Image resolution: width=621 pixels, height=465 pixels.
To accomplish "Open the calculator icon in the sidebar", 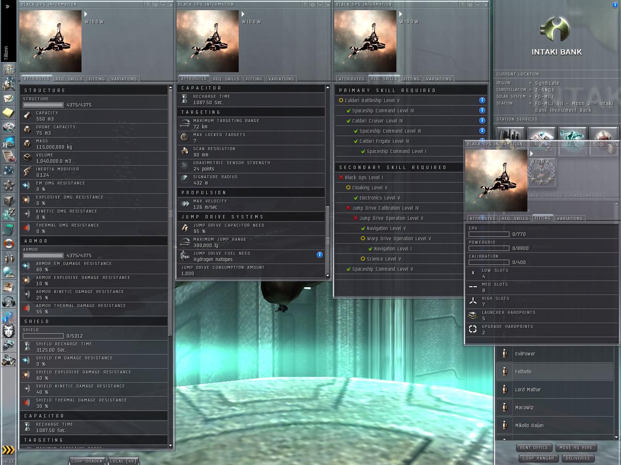I will coord(8,229).
